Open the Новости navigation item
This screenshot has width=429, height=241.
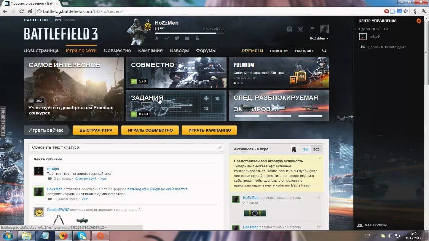(x=279, y=51)
